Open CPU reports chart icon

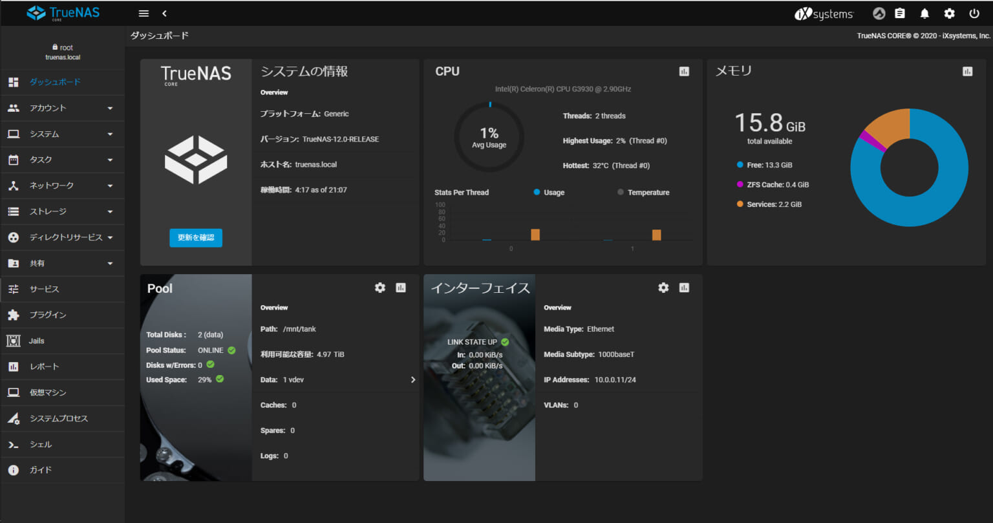pyautogui.click(x=684, y=72)
